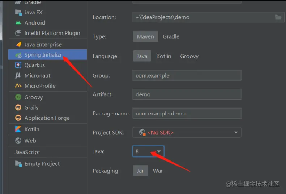
Task: Click the green Groovy G icon
Action: point(18,97)
